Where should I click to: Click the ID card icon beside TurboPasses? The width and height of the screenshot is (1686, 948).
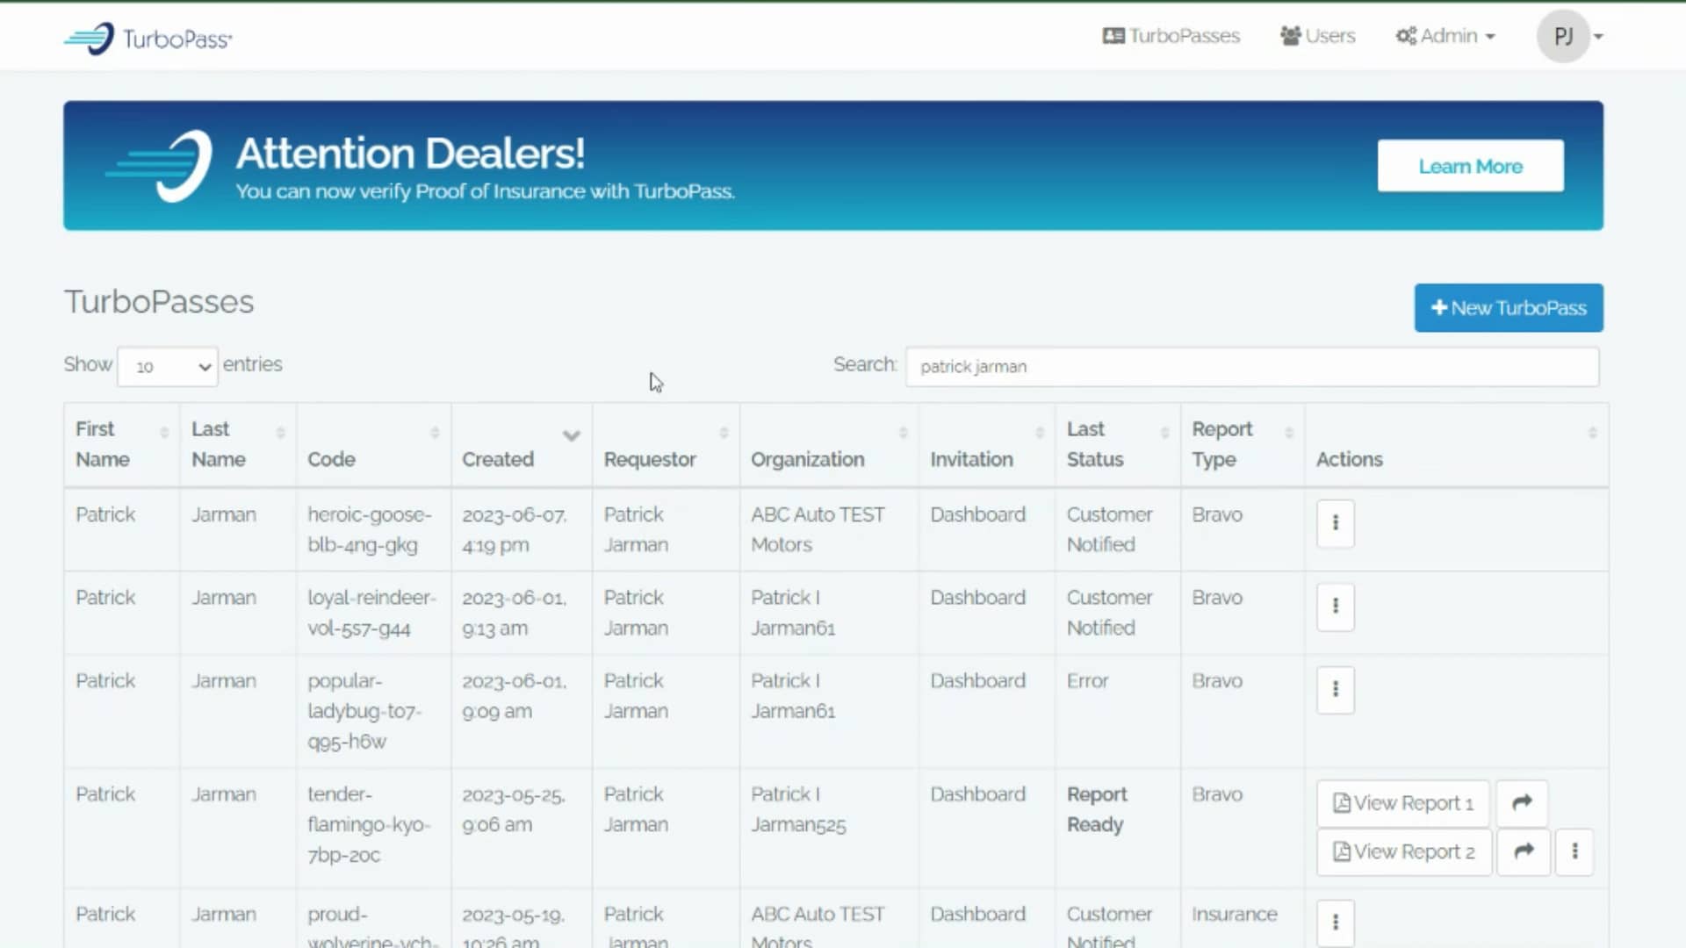[x=1114, y=35]
